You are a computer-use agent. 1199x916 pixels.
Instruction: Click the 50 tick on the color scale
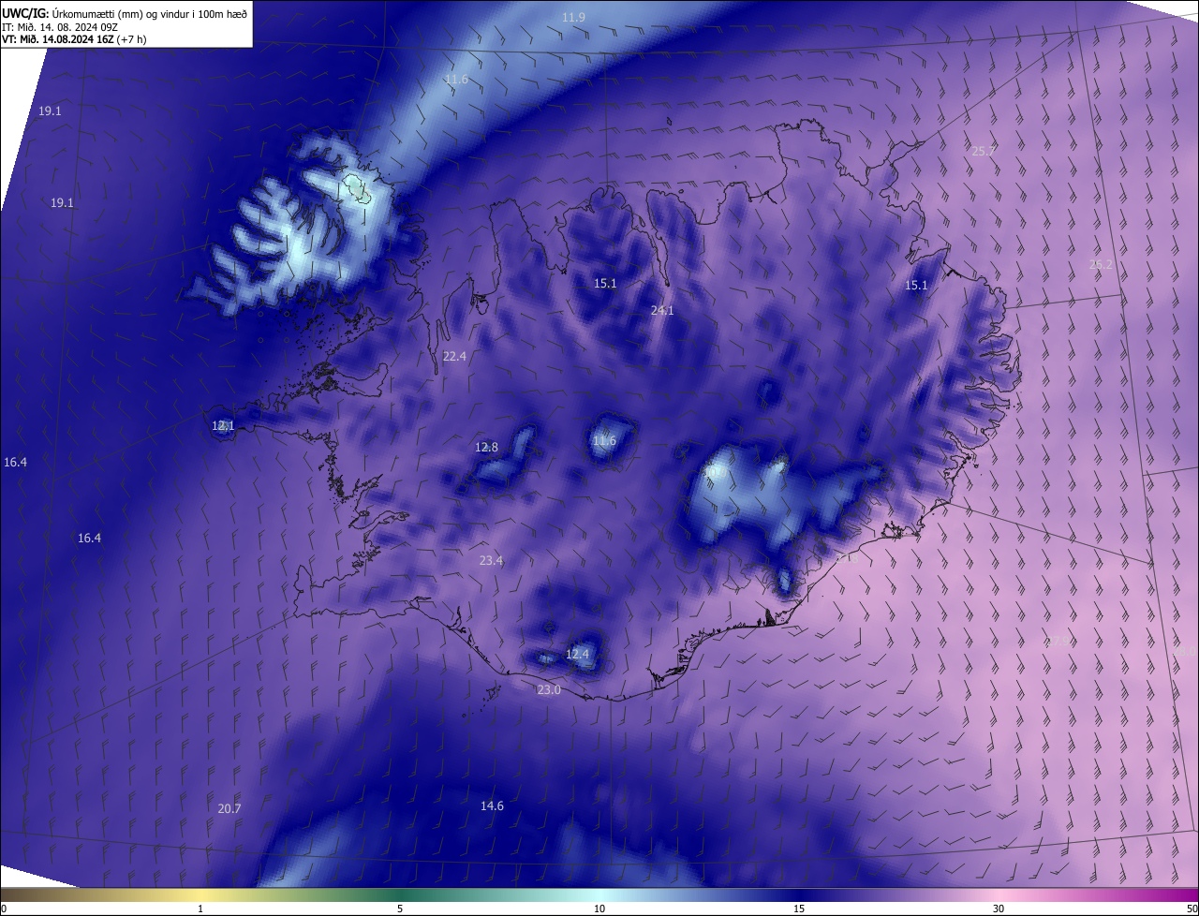click(1192, 909)
